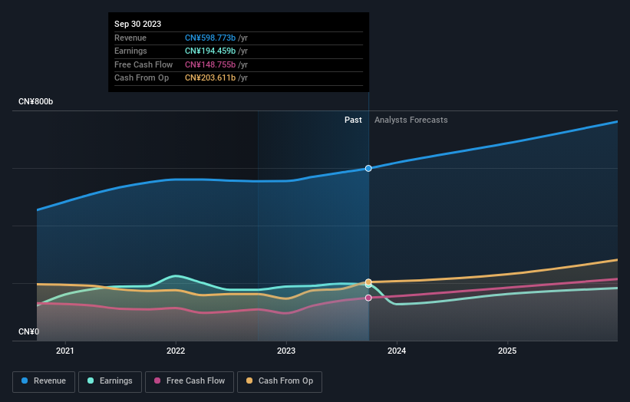Click the Sep 30 2023 tooltip date
Viewport: 630px width, 402px height.
[x=138, y=24]
